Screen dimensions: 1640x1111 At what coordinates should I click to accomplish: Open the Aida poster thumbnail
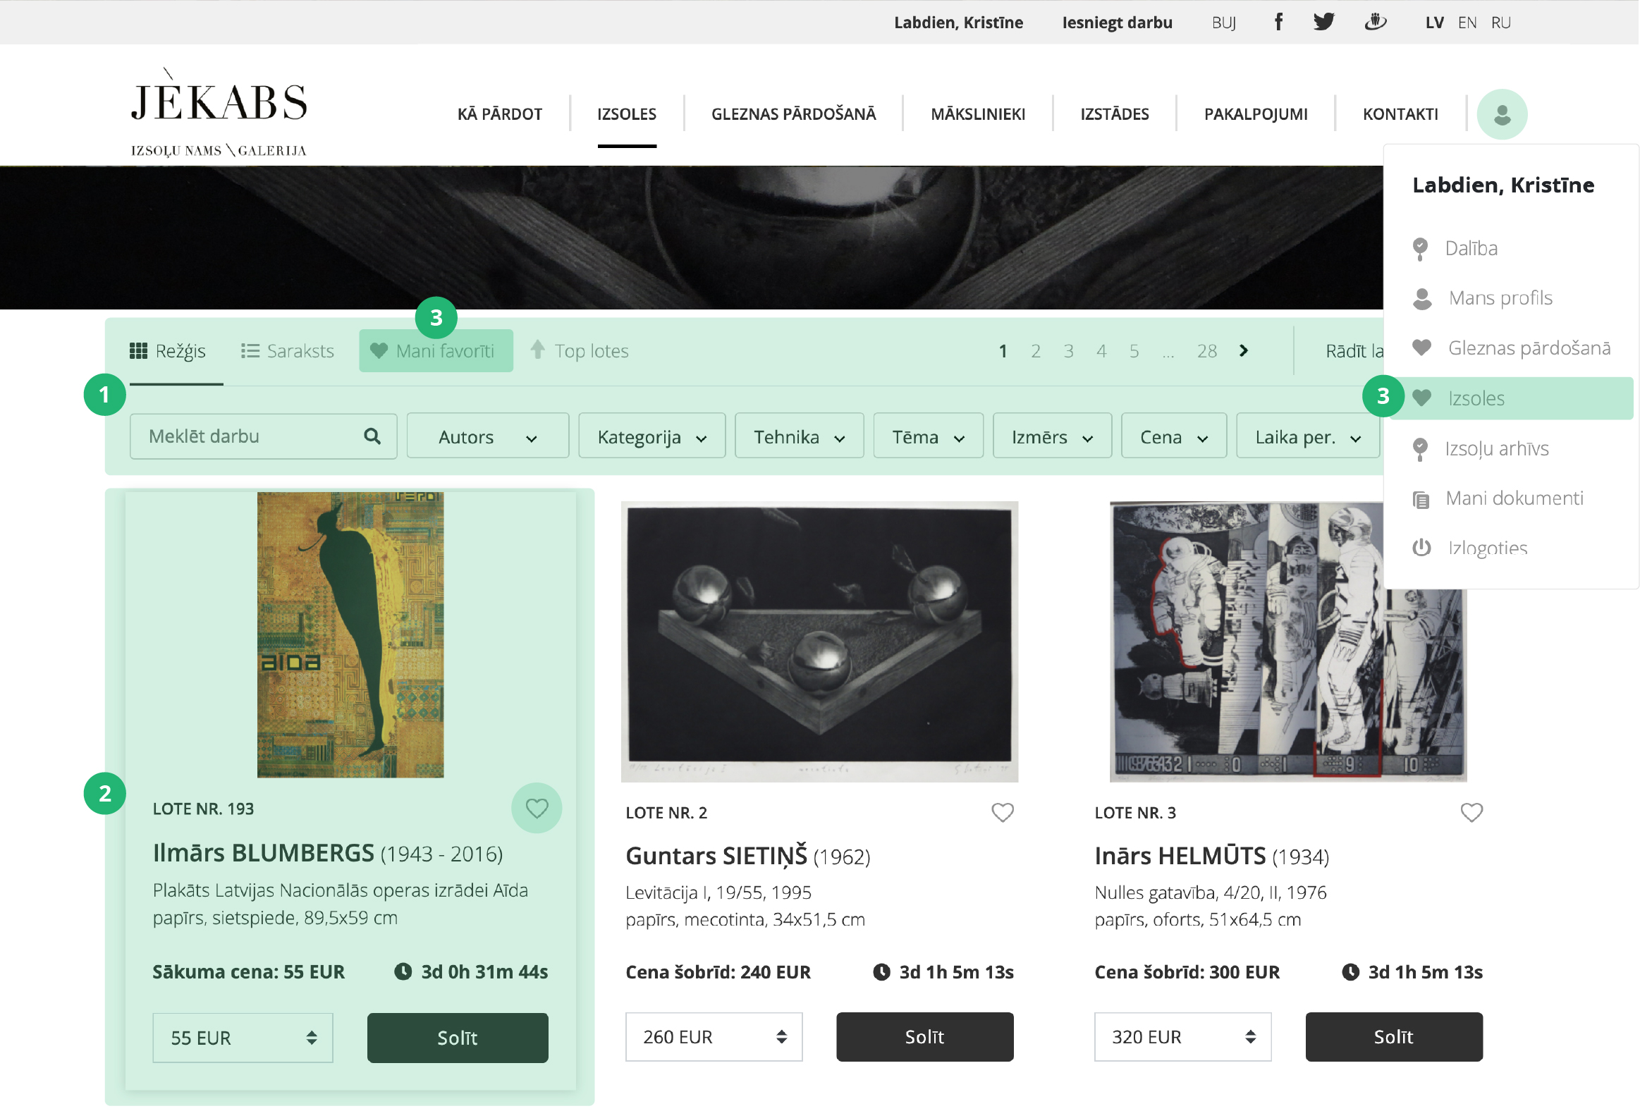(350, 635)
